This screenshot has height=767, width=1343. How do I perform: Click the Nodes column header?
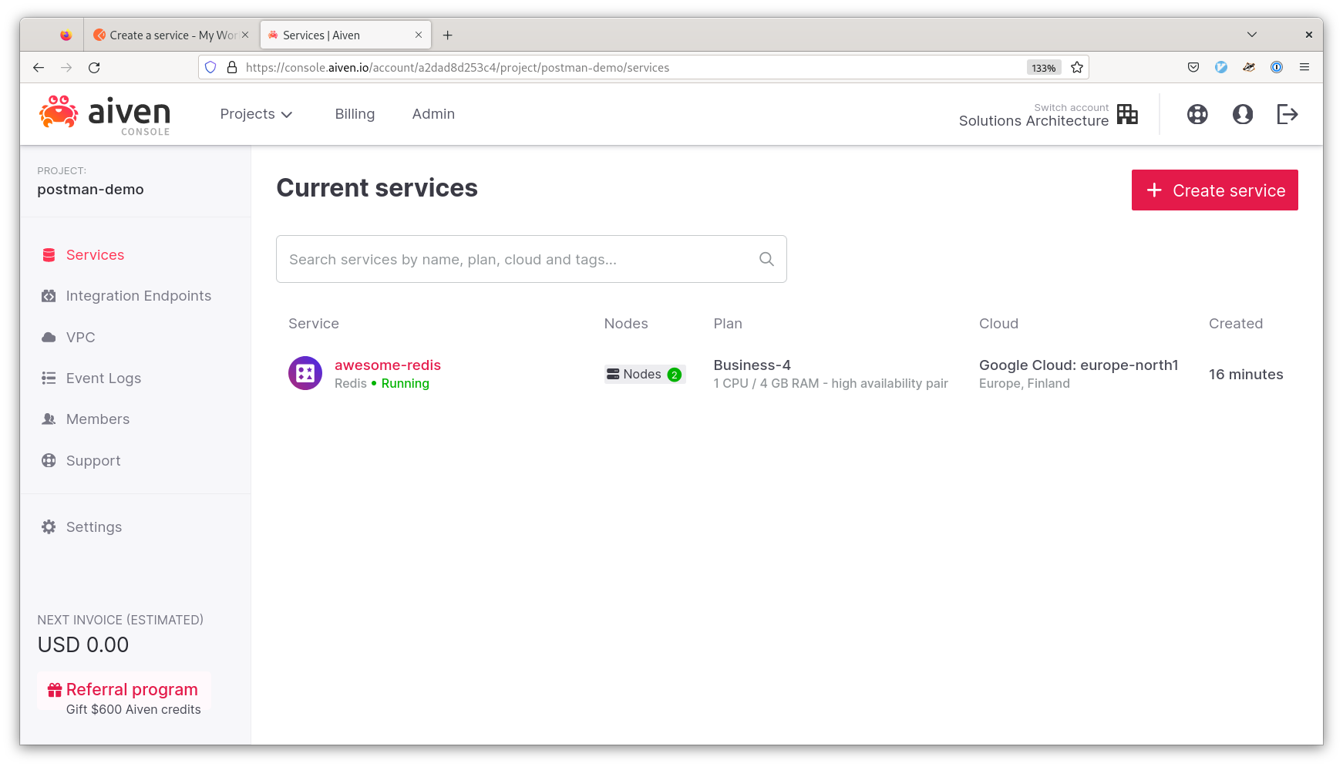[x=626, y=324]
